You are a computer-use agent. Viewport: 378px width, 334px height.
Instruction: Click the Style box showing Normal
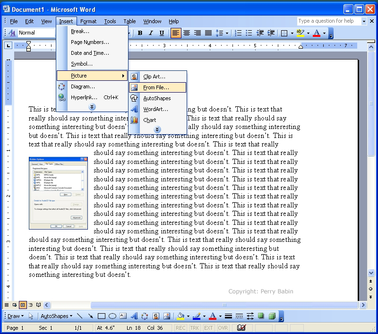(36, 33)
